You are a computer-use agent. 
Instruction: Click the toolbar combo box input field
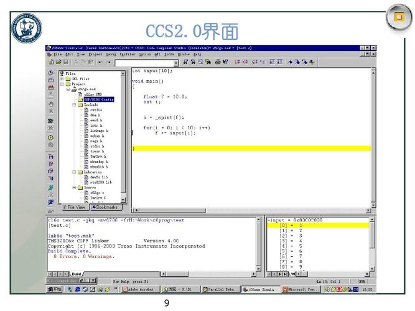coord(144,63)
